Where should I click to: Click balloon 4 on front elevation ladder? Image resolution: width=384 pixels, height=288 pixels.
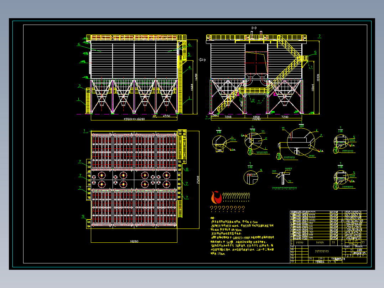(x=189, y=67)
